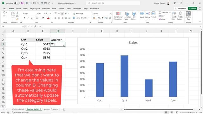Expand the Merge & Center dropdown arrow

pyautogui.click(x=89, y=18)
